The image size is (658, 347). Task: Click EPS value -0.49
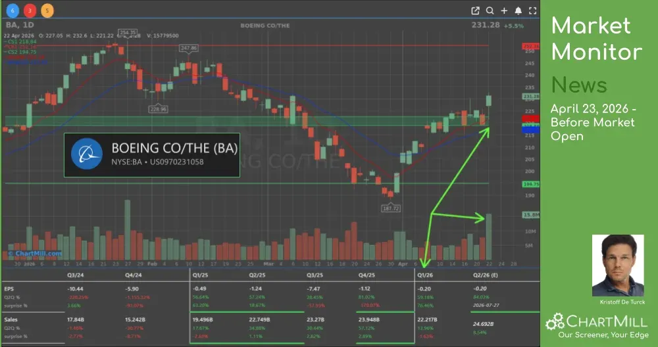199,289
